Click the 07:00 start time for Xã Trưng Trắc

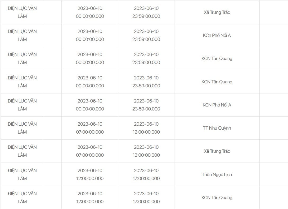tap(90, 151)
